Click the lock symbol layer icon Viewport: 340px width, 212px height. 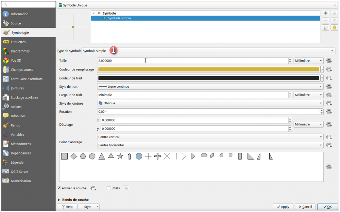pos(334,28)
